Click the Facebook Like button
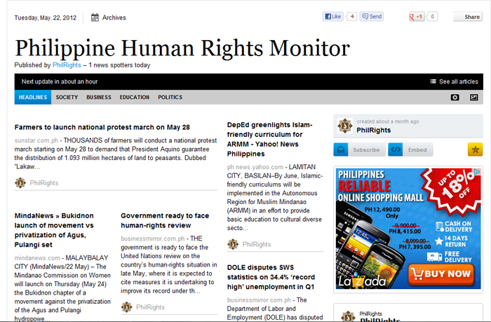491x322 pixels. [x=333, y=16]
